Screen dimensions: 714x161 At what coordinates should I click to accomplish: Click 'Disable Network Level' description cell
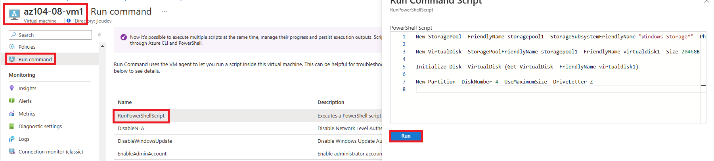(x=350, y=128)
